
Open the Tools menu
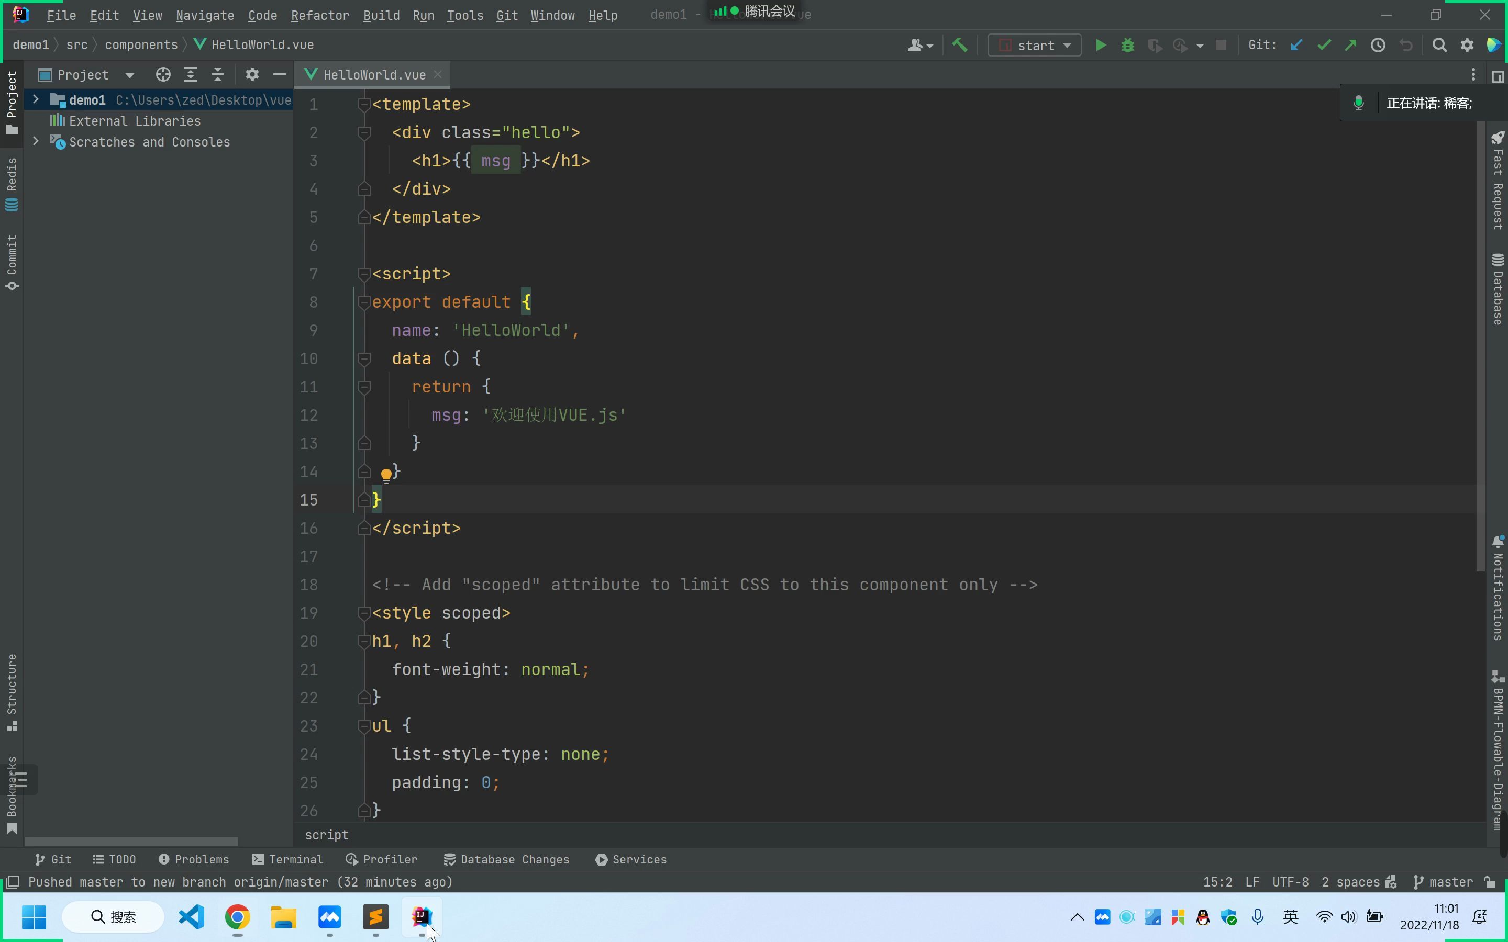click(465, 15)
